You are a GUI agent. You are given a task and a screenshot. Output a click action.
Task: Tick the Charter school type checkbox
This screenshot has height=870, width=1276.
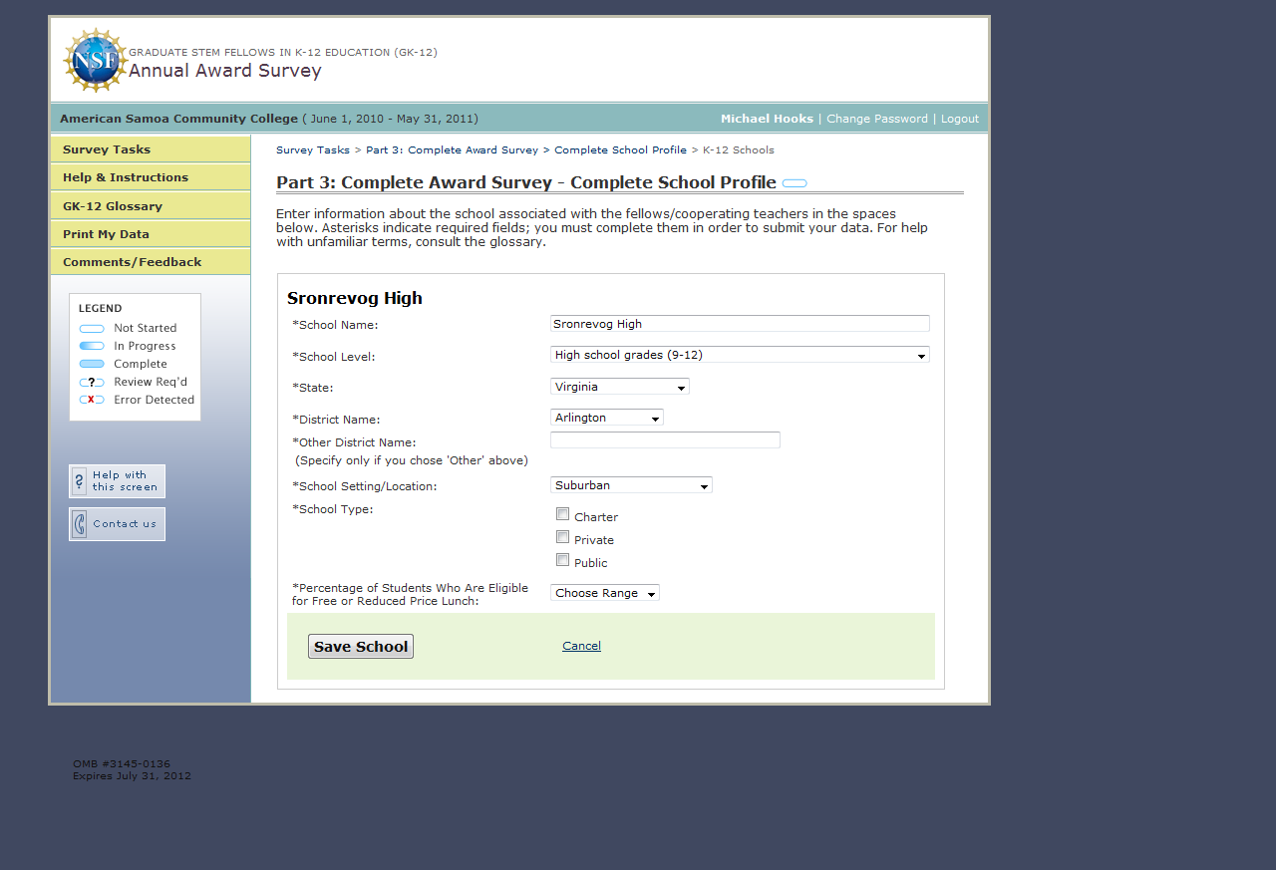point(563,514)
